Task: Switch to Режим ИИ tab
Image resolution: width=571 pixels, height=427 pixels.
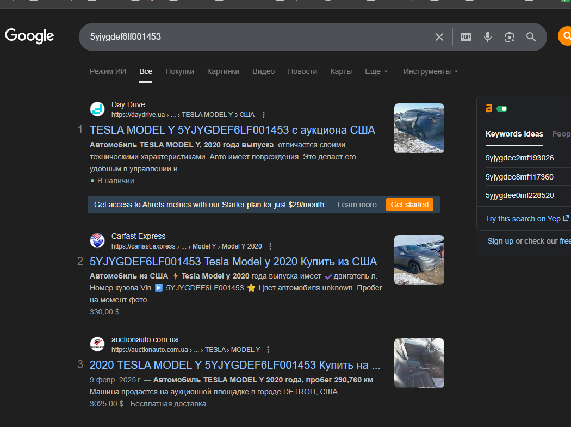Action: 108,71
